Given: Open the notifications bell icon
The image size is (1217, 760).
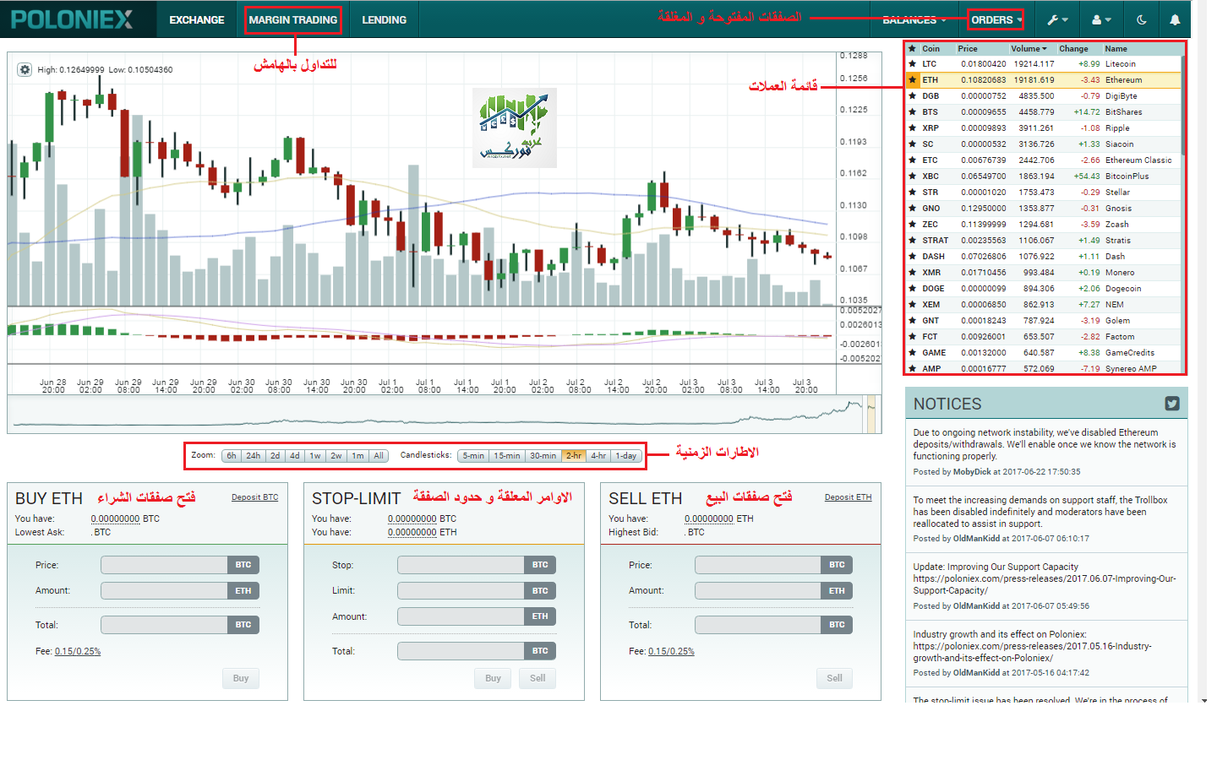Looking at the screenshot, I should (x=1175, y=19).
